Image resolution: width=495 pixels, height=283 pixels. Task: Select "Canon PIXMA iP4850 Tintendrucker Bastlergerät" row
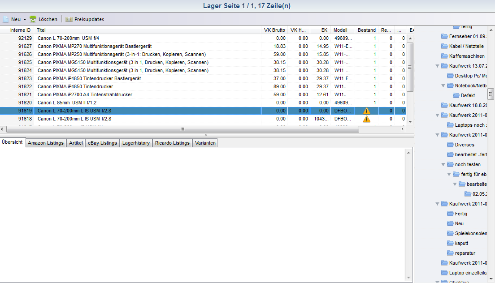203,78
